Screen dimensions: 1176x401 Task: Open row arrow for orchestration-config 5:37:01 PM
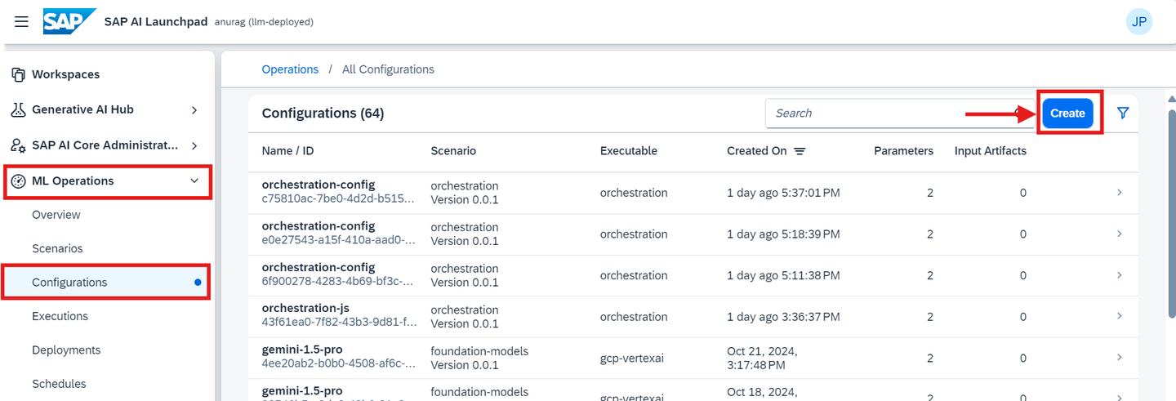click(1119, 193)
